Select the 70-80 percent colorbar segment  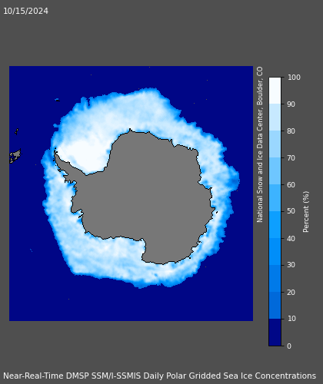(275, 144)
